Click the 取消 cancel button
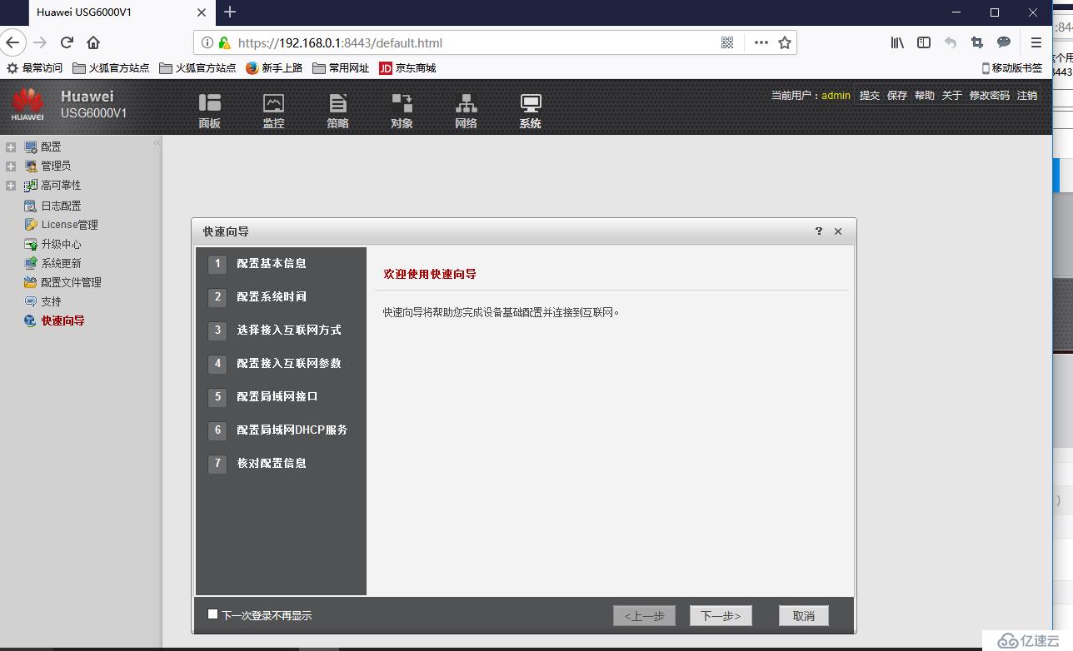The image size is (1073, 651). point(804,615)
